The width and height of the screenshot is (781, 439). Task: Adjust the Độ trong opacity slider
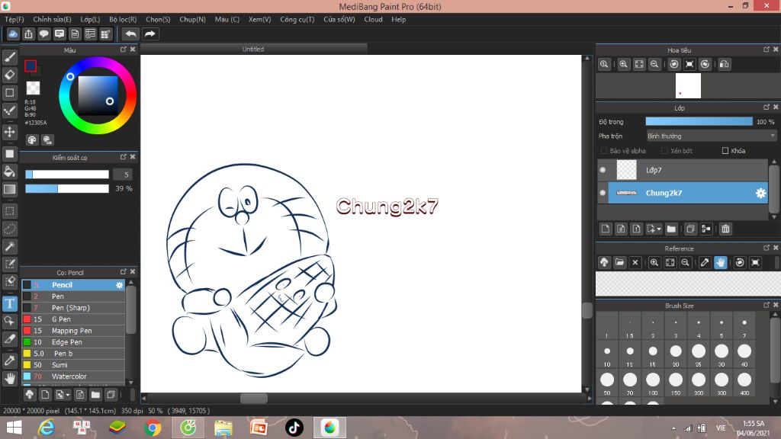pyautogui.click(x=699, y=121)
